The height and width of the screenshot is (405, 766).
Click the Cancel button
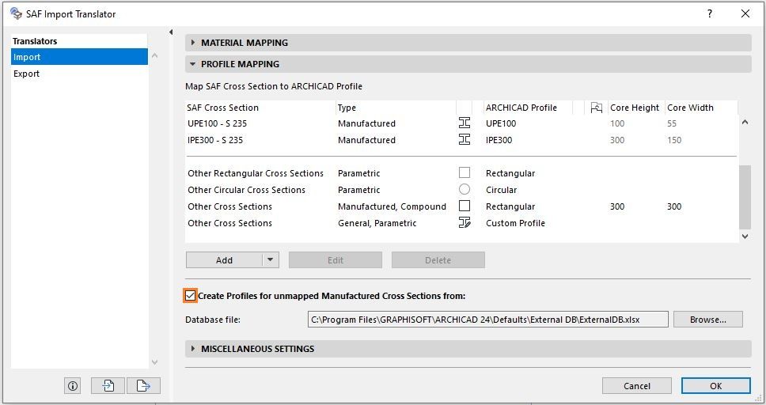point(636,386)
